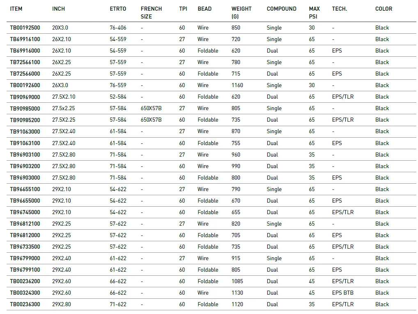The image size is (418, 314).
Task: Select item number TB00192500
Action: pos(25,28)
